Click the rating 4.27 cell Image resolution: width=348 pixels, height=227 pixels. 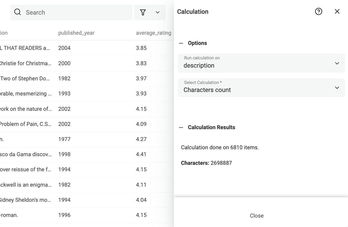141,139
